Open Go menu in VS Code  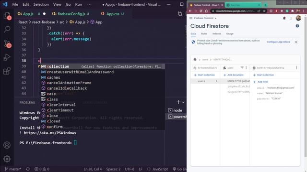(x=68, y=4)
